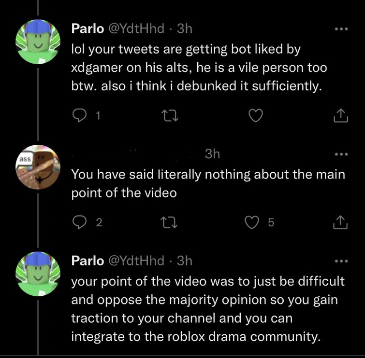Viewport: 365px width, 358px height.
Task: Click @YdtHhd handle on the bottom tweet
Action: (136, 261)
